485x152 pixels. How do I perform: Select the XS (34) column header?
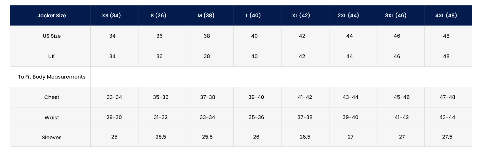click(x=111, y=16)
